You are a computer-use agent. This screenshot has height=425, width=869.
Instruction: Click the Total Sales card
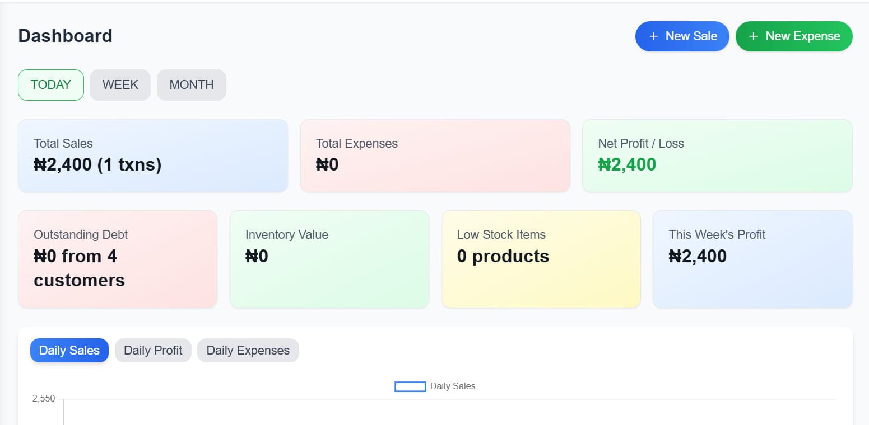(x=152, y=155)
